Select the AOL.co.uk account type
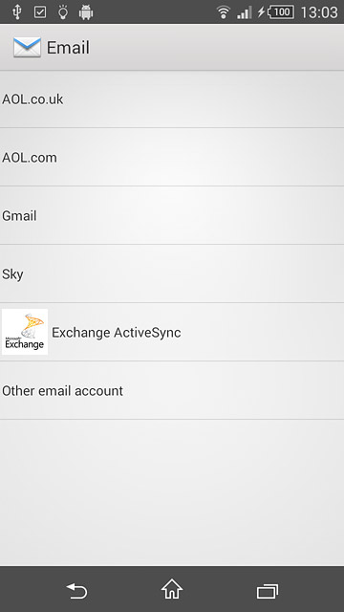Image resolution: width=344 pixels, height=612 pixels. 172,98
